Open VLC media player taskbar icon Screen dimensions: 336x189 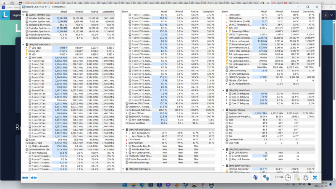pyautogui.click(x=176, y=185)
